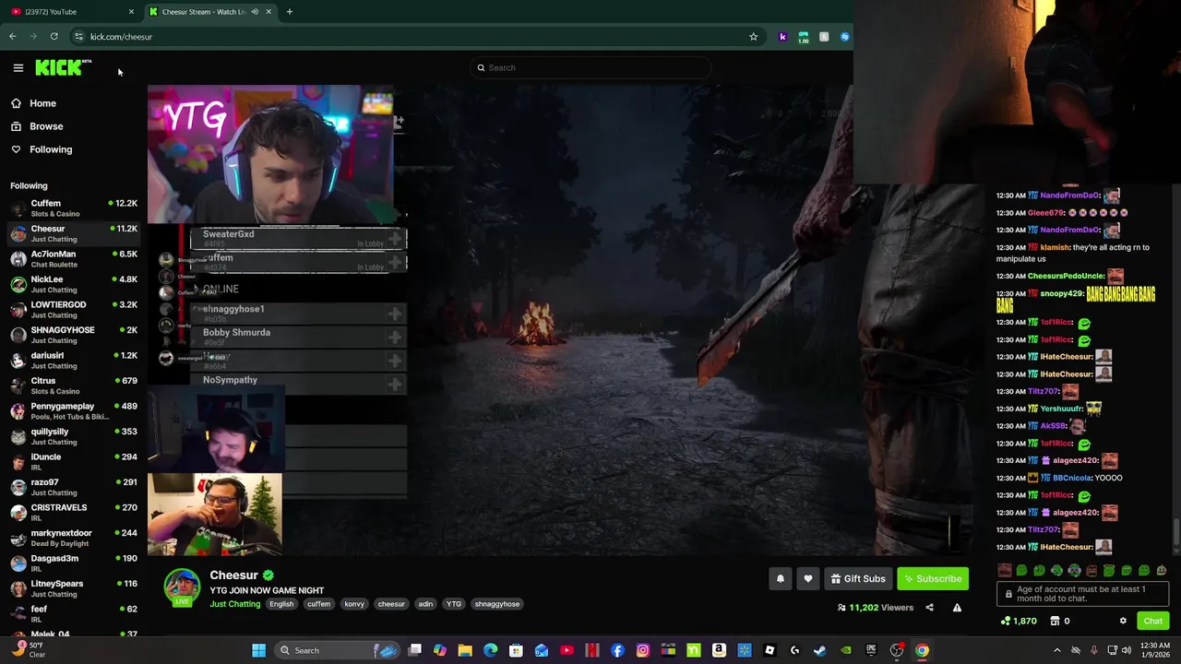Click the konvy stream tag

[x=354, y=604]
